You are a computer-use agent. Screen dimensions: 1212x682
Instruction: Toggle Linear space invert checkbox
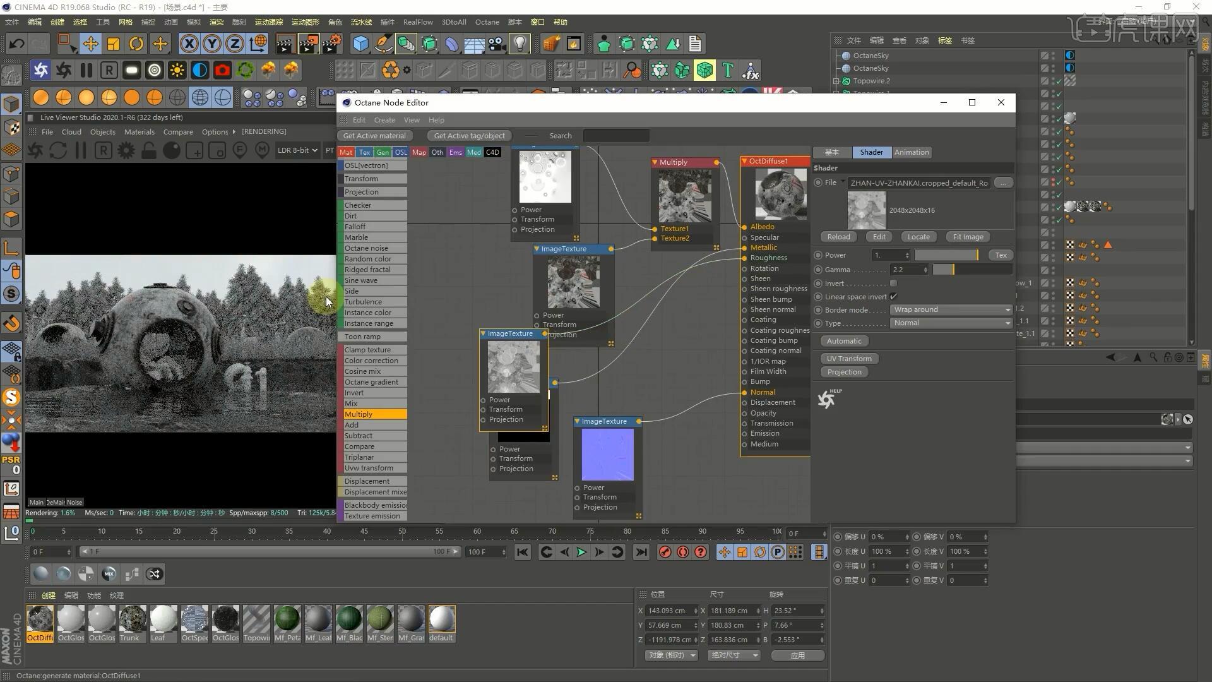(893, 297)
